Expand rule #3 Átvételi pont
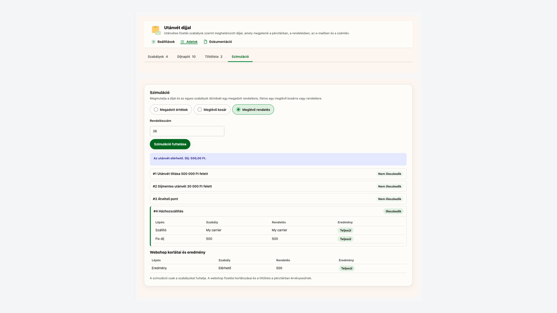Image resolution: width=557 pixels, height=313 pixels. tap(278, 199)
